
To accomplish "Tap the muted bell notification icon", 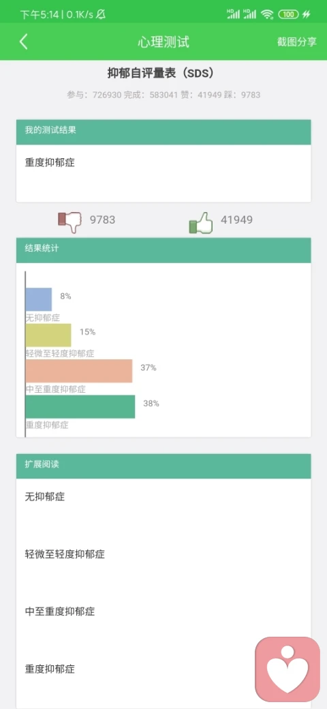I will [x=101, y=14].
